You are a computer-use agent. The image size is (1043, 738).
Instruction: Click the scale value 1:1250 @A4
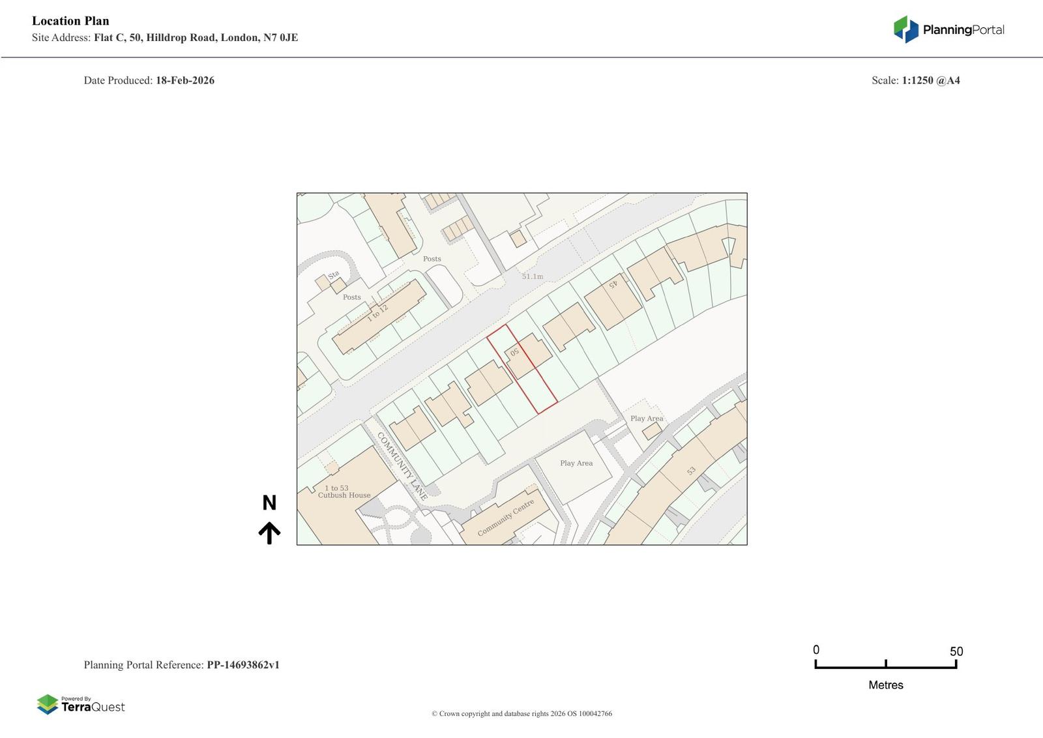tap(930, 81)
